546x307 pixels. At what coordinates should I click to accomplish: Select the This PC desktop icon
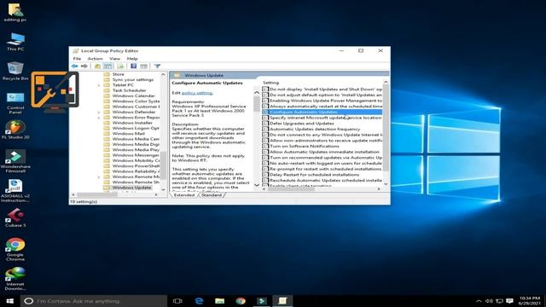[x=15, y=42]
